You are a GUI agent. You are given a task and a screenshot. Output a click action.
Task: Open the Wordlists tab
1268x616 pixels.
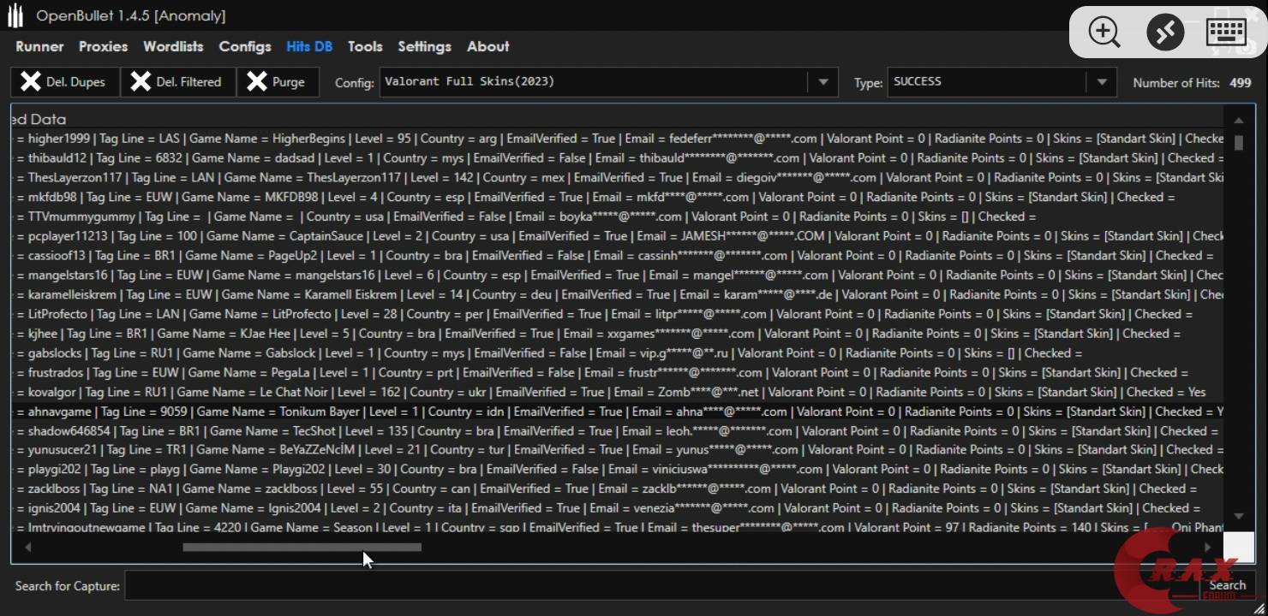pyautogui.click(x=173, y=47)
